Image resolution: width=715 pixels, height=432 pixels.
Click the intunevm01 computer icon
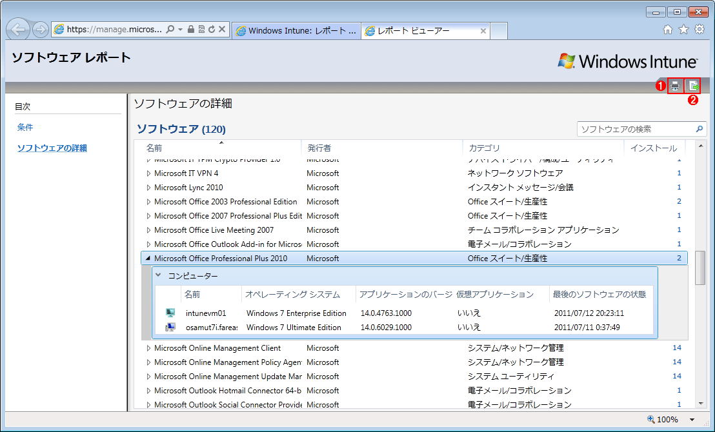170,313
